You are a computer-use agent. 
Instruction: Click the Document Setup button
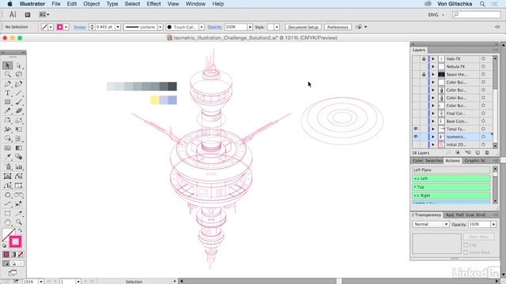click(x=303, y=27)
